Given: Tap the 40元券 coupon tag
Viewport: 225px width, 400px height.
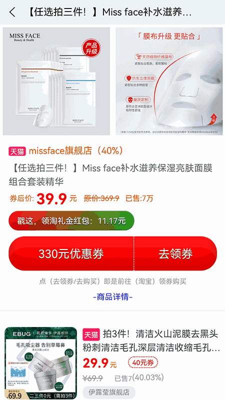Looking at the screenshot, I should (x=143, y=362).
